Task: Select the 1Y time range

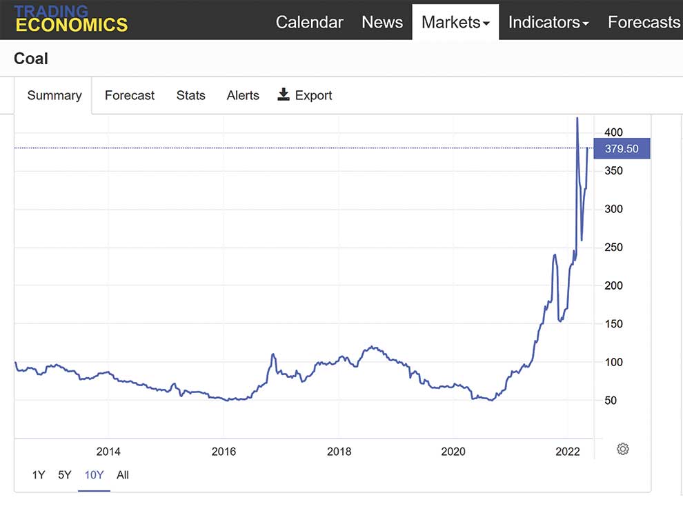Action: coord(39,474)
